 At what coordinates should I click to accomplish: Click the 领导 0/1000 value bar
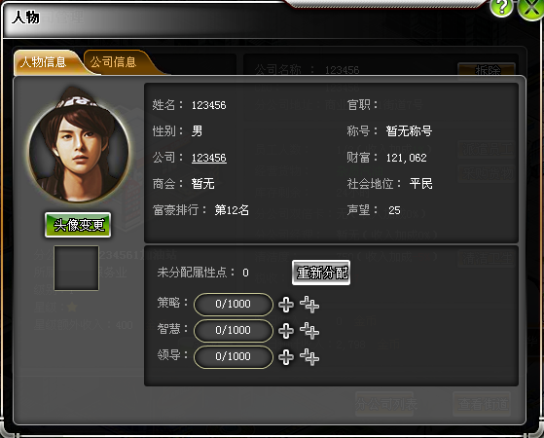pyautogui.click(x=234, y=357)
